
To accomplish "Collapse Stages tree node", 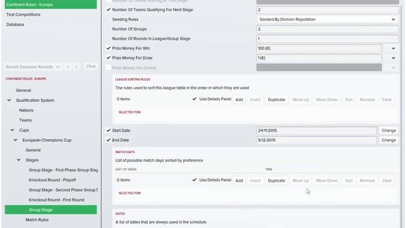I will 18,160.
